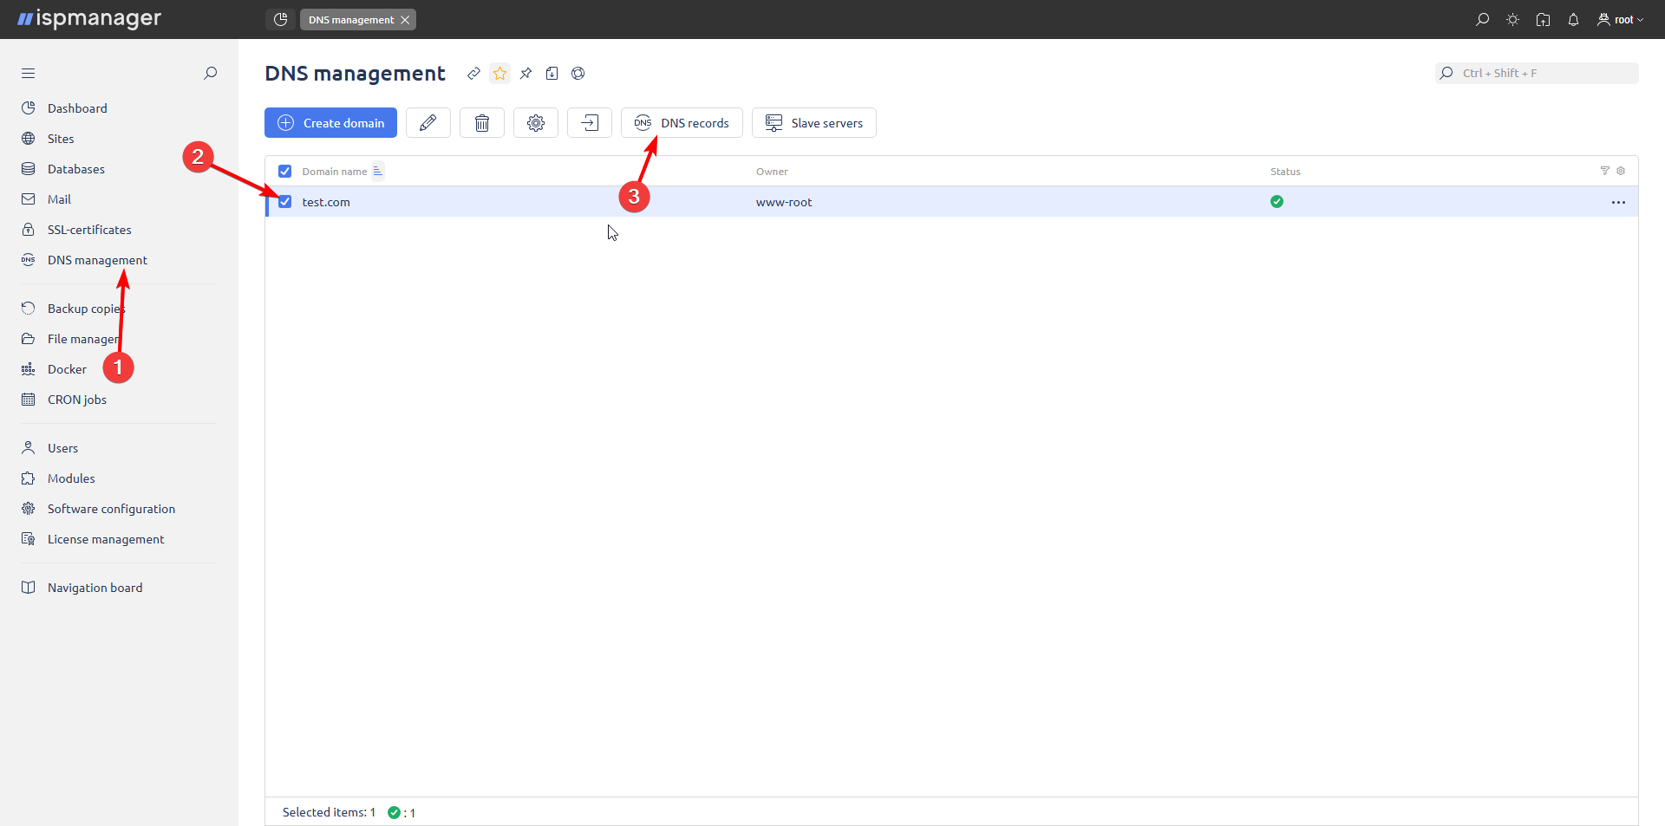Go to Software configuration in sidebar
Viewport: 1665px width, 826px height.
pos(111,509)
